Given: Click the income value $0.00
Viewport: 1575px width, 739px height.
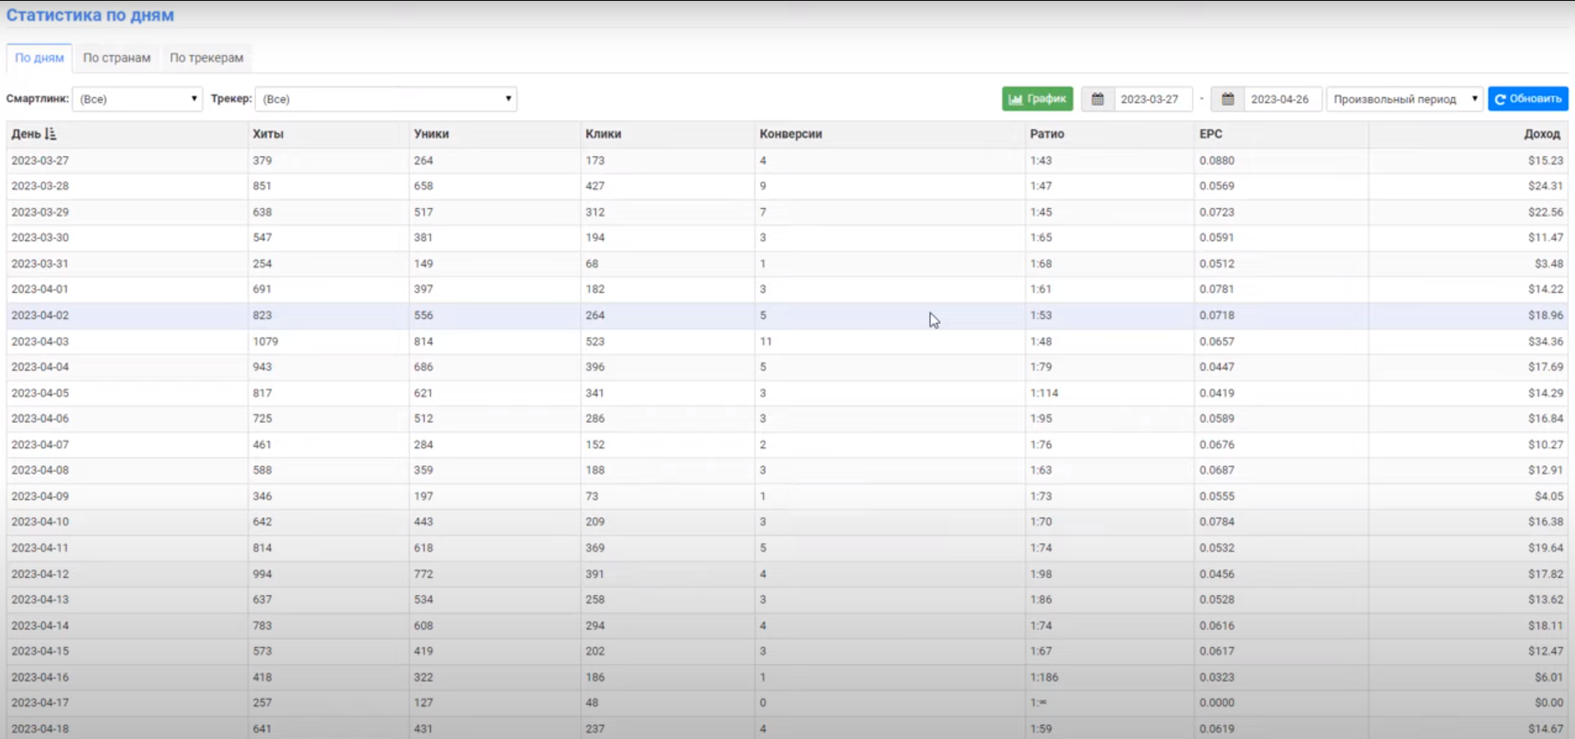Looking at the screenshot, I should tap(1549, 703).
